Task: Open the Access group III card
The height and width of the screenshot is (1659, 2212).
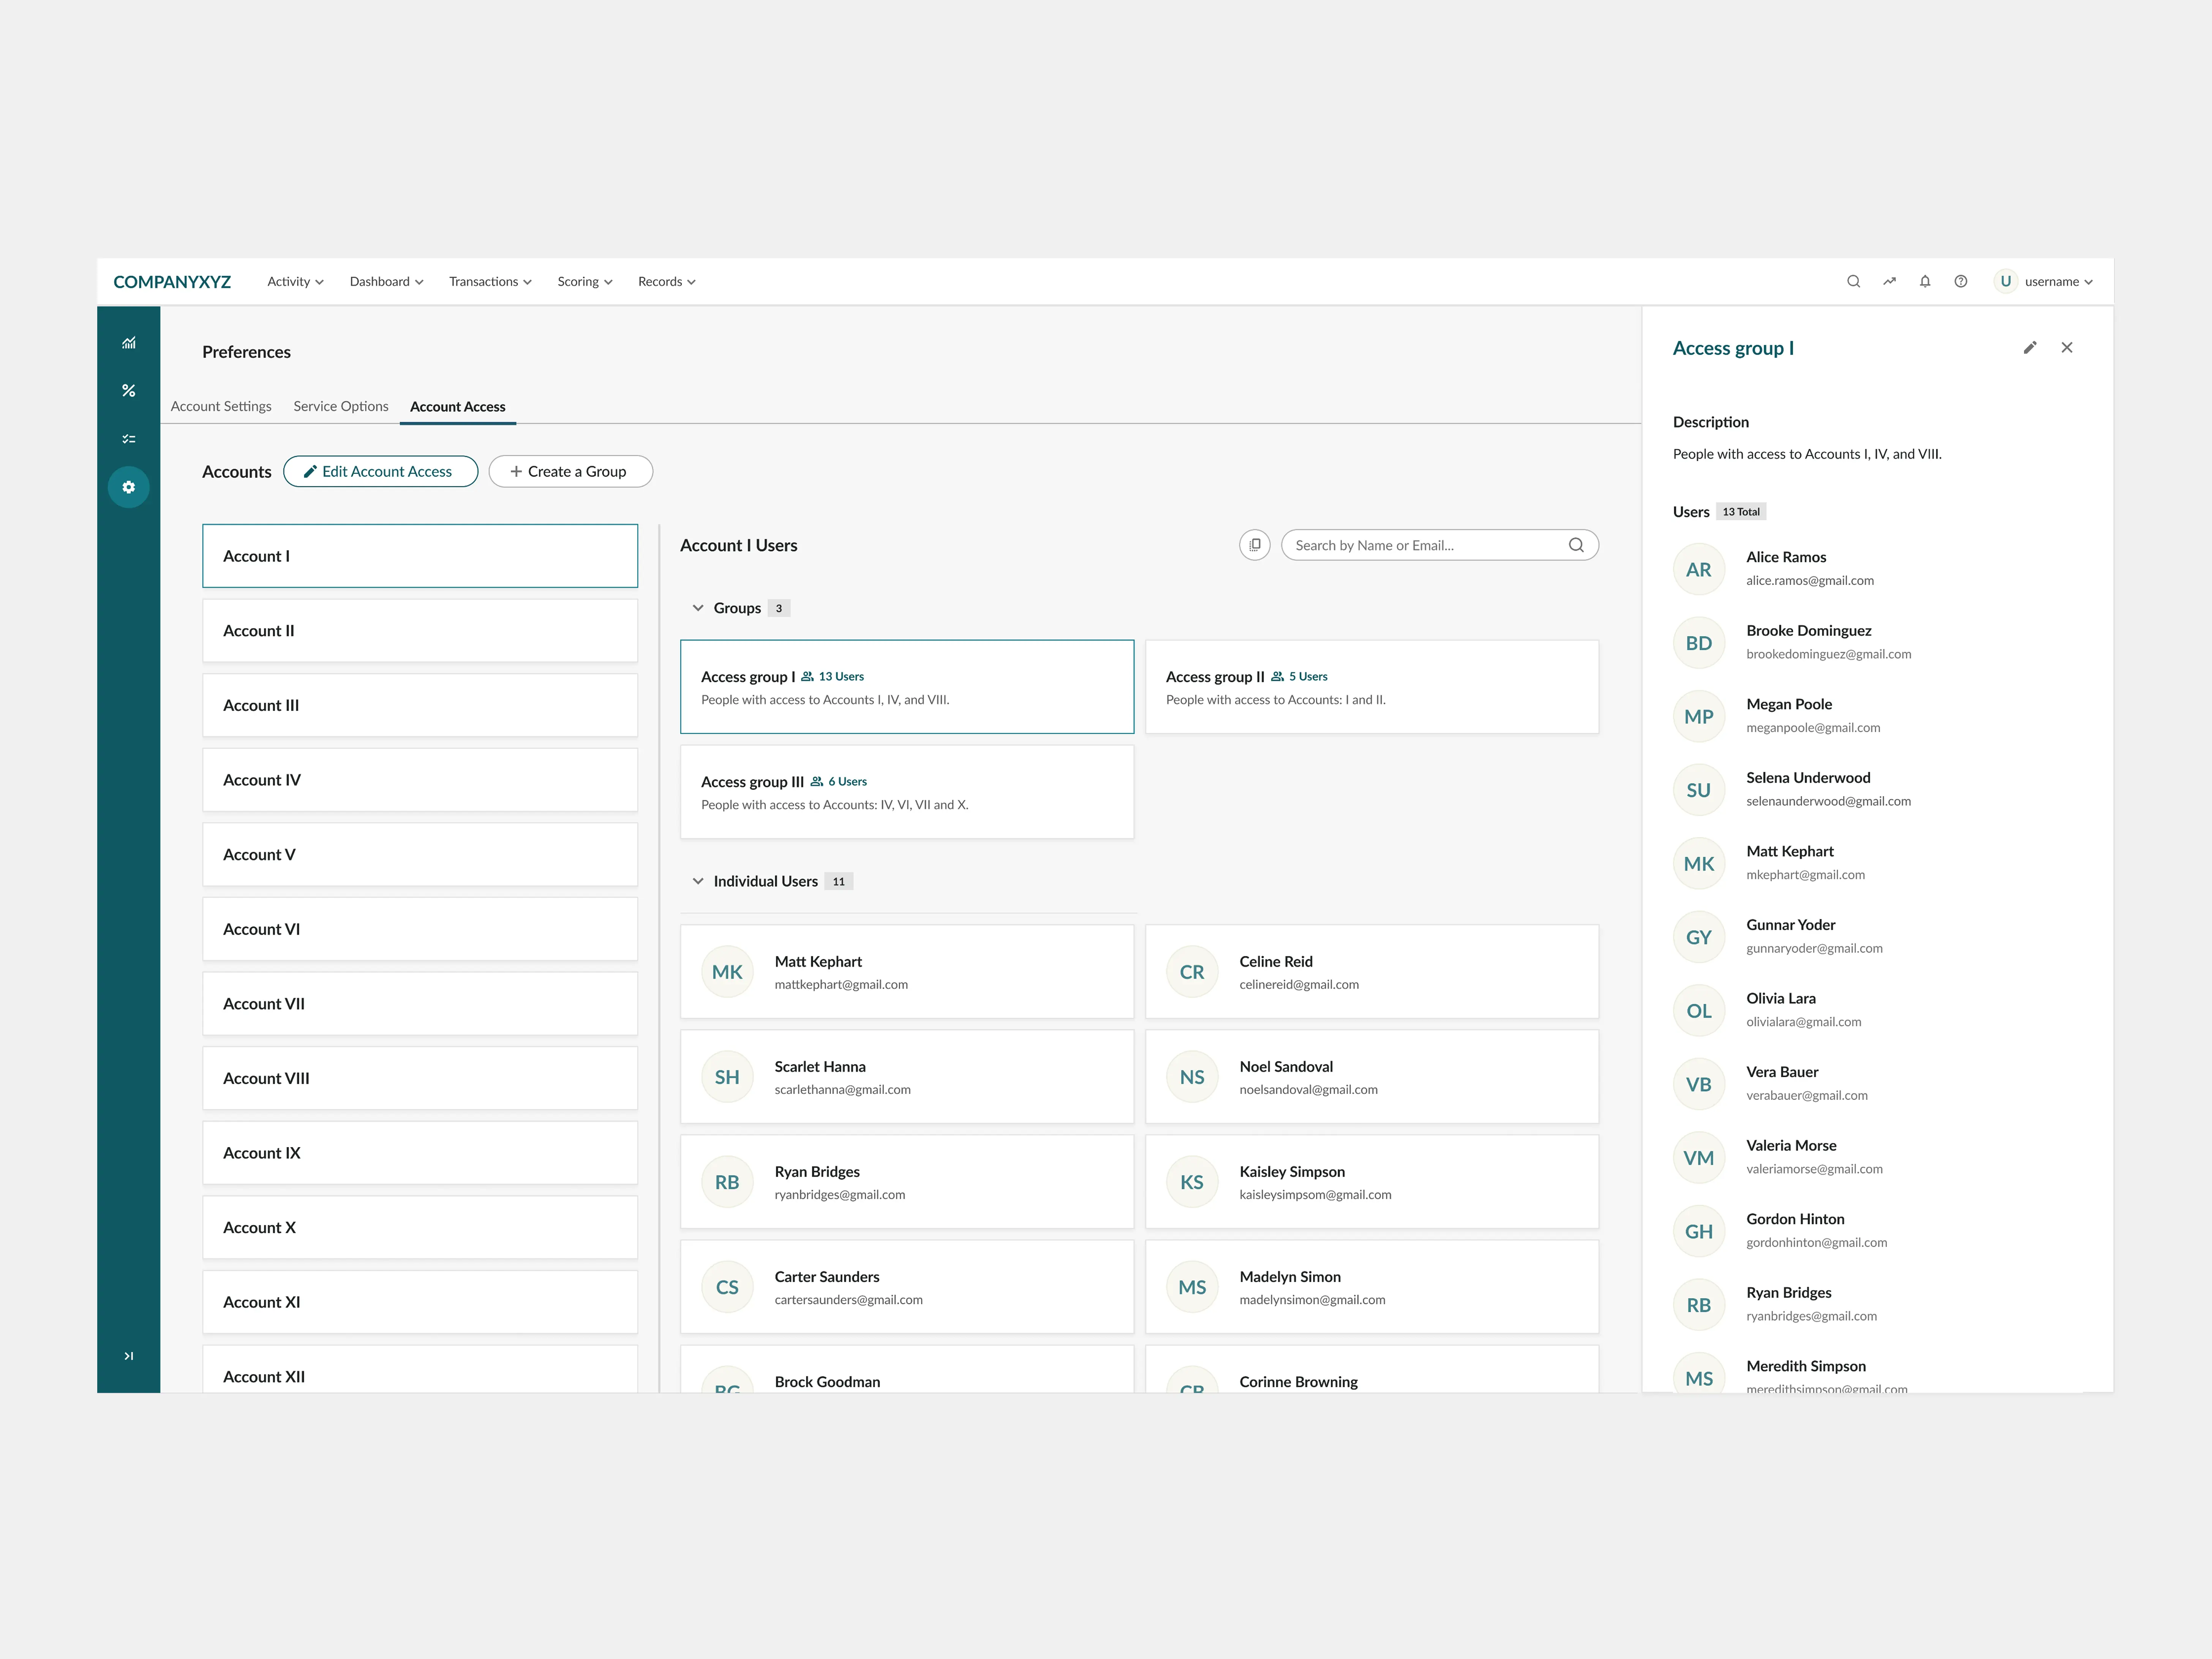Action: (907, 792)
